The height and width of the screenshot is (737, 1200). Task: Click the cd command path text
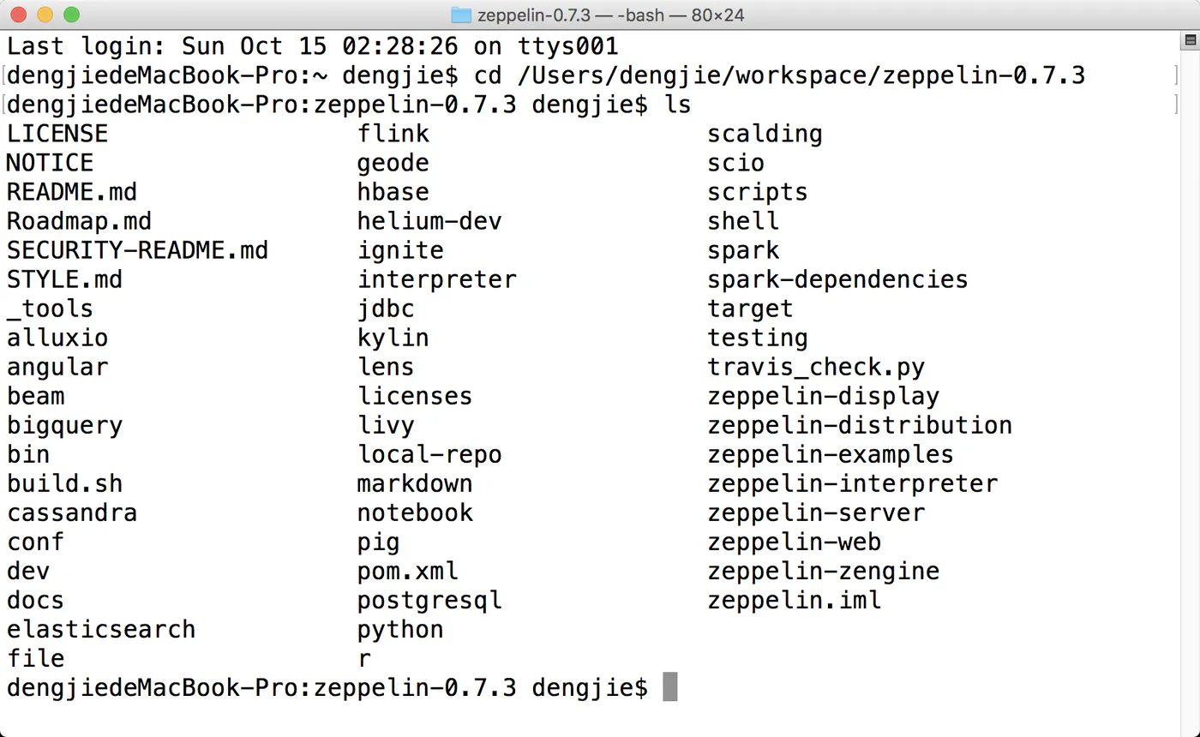click(801, 75)
